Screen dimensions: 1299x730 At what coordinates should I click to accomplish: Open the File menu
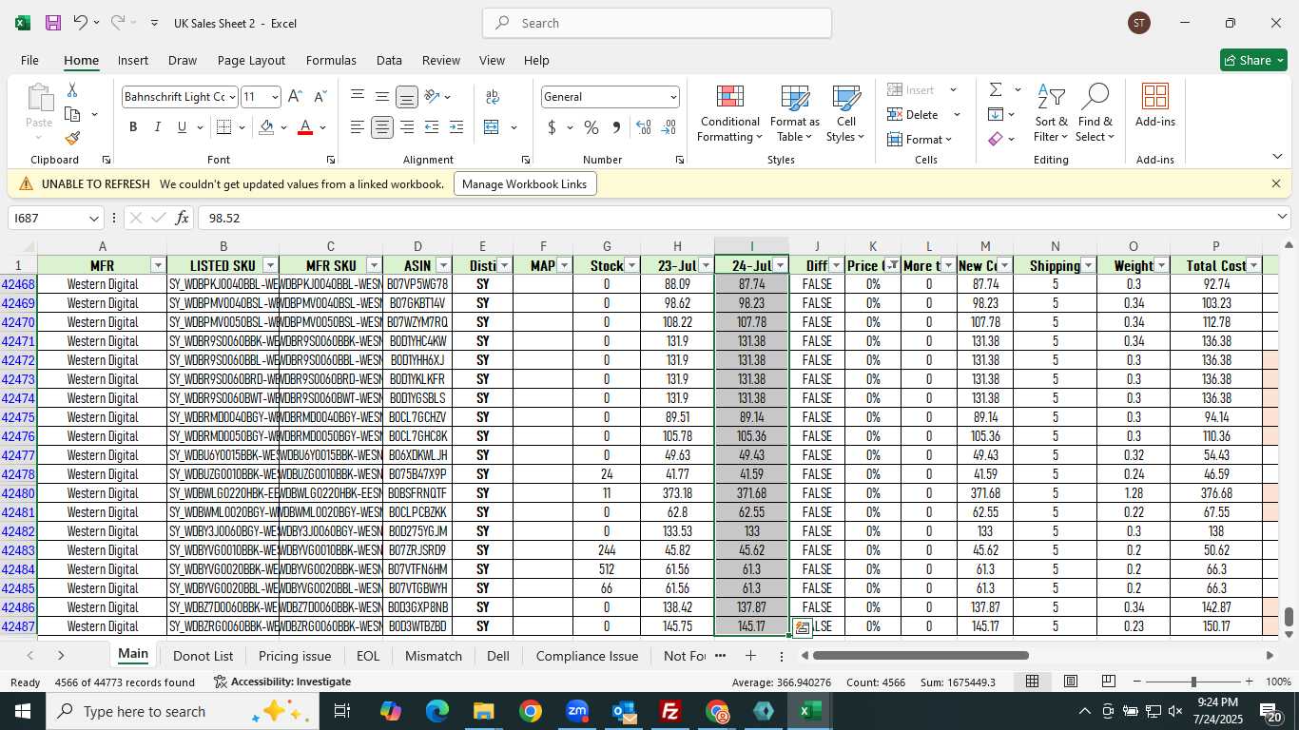(x=29, y=60)
